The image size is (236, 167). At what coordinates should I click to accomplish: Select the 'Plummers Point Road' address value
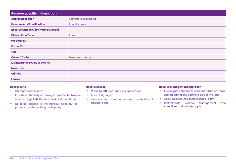tap(82, 19)
